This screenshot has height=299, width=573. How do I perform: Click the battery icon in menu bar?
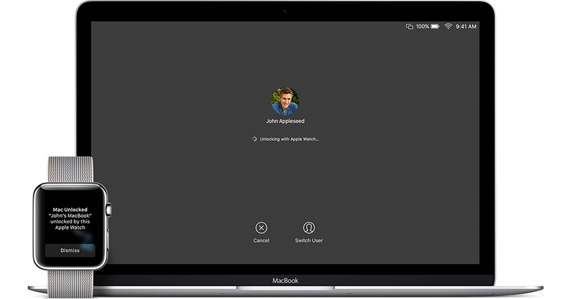[435, 27]
